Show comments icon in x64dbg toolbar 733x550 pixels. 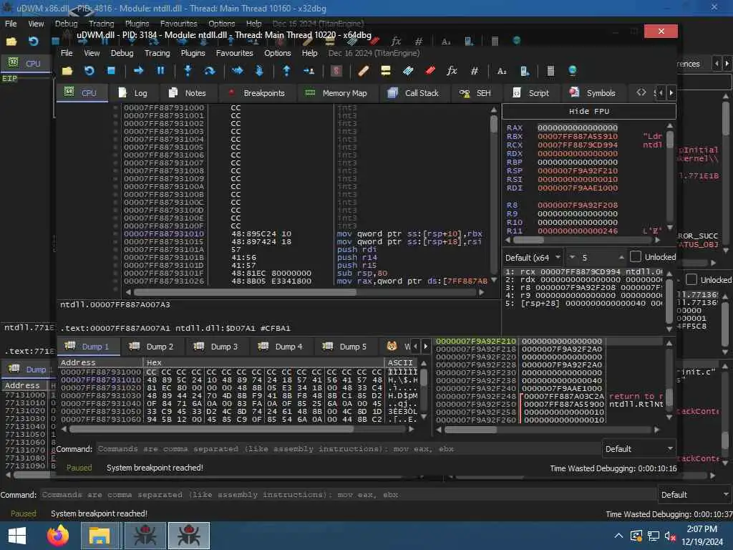pos(386,71)
